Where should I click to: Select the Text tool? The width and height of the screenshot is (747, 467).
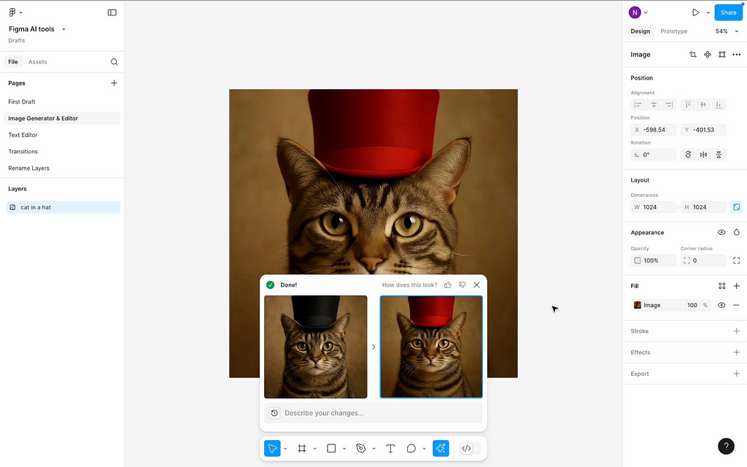point(390,449)
